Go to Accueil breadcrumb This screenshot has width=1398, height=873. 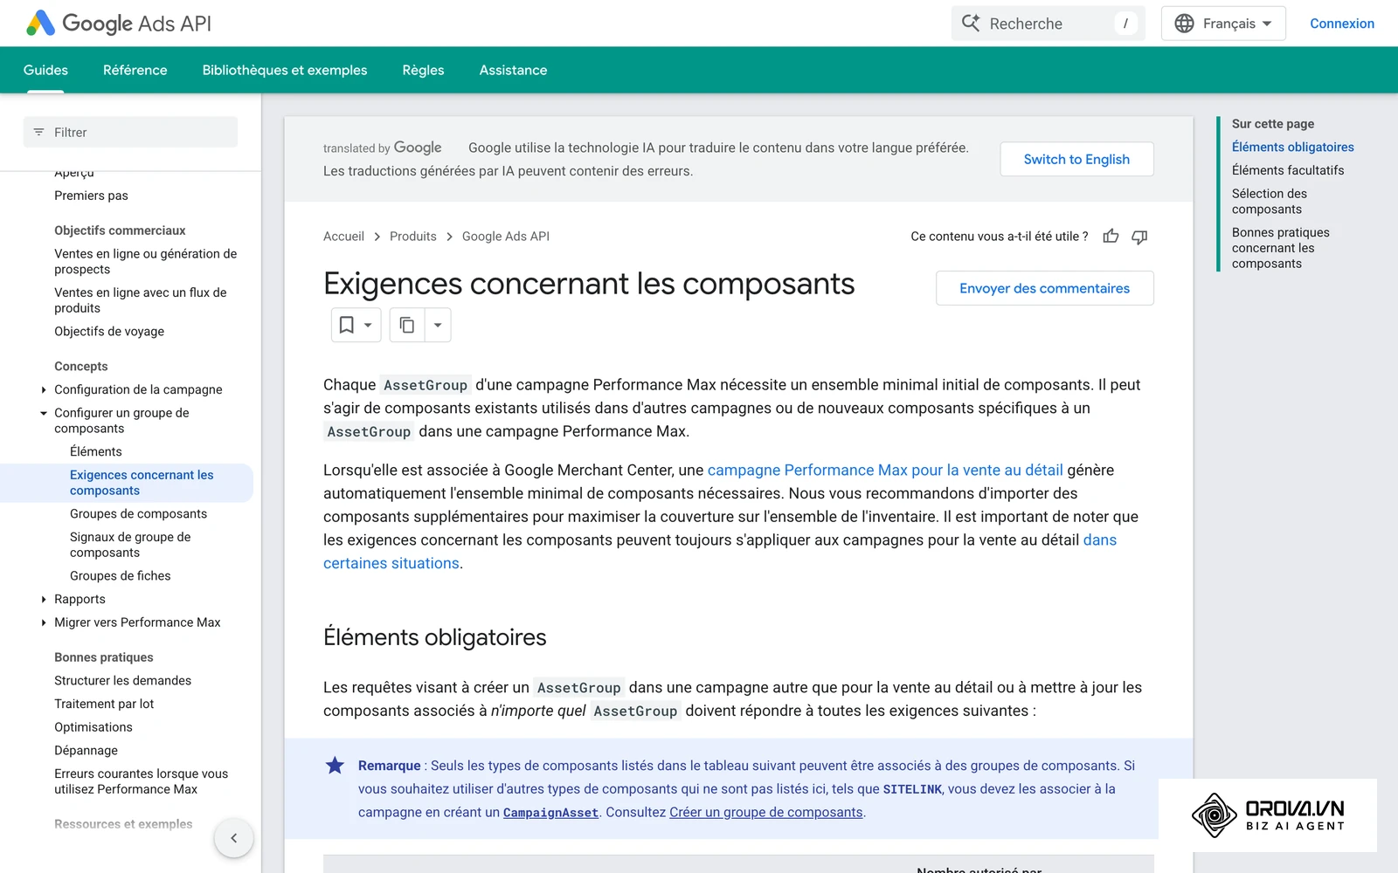pyautogui.click(x=343, y=237)
